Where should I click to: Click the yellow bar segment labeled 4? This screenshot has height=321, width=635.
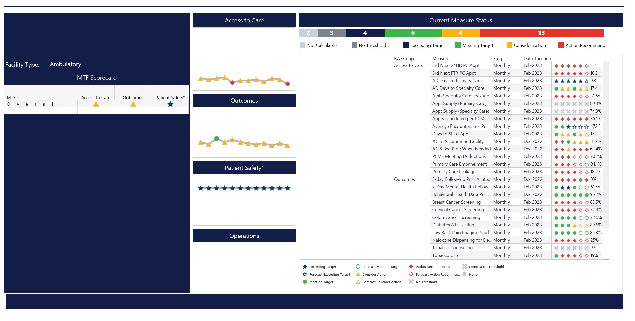(460, 33)
